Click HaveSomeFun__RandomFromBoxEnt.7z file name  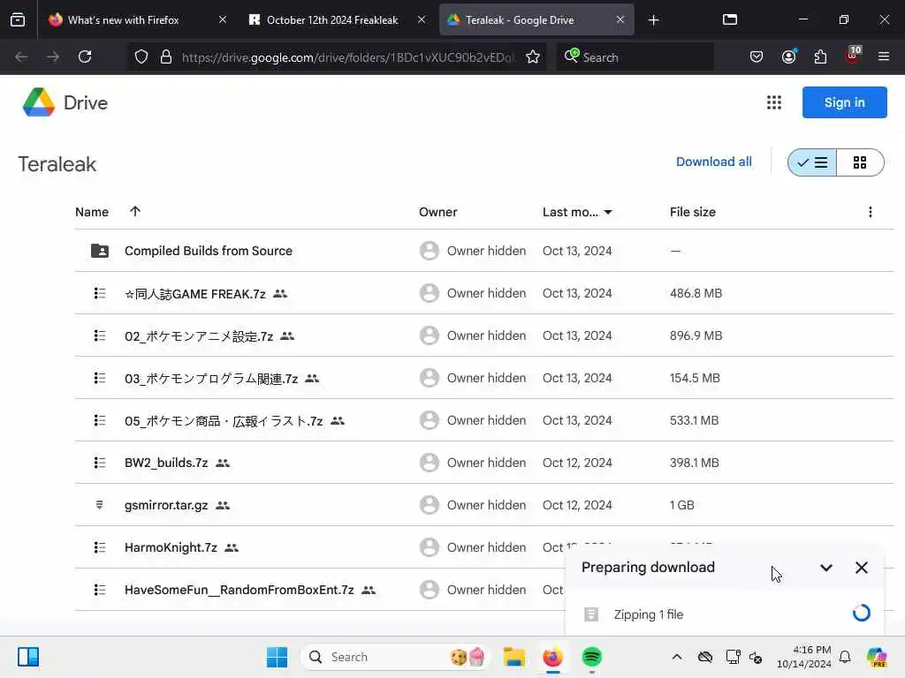(x=239, y=590)
